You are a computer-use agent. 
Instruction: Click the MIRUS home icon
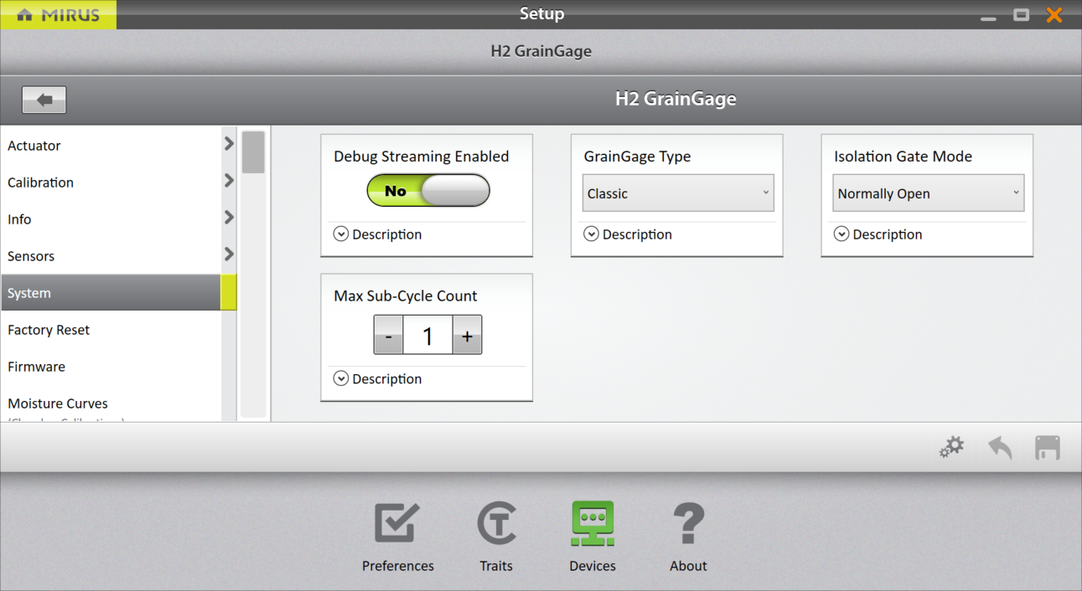(x=25, y=15)
